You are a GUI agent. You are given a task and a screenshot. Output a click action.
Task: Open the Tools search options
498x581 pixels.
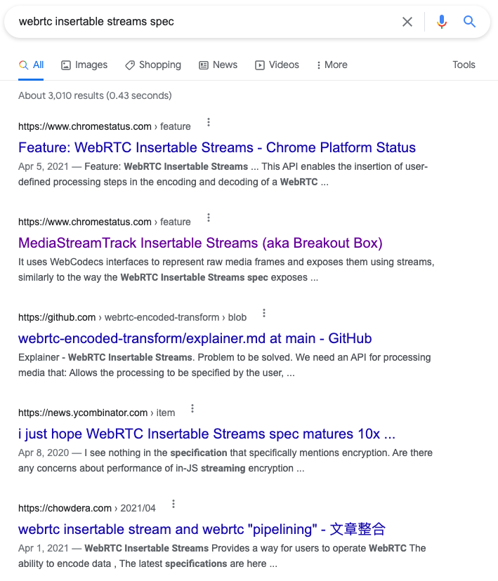(x=464, y=65)
